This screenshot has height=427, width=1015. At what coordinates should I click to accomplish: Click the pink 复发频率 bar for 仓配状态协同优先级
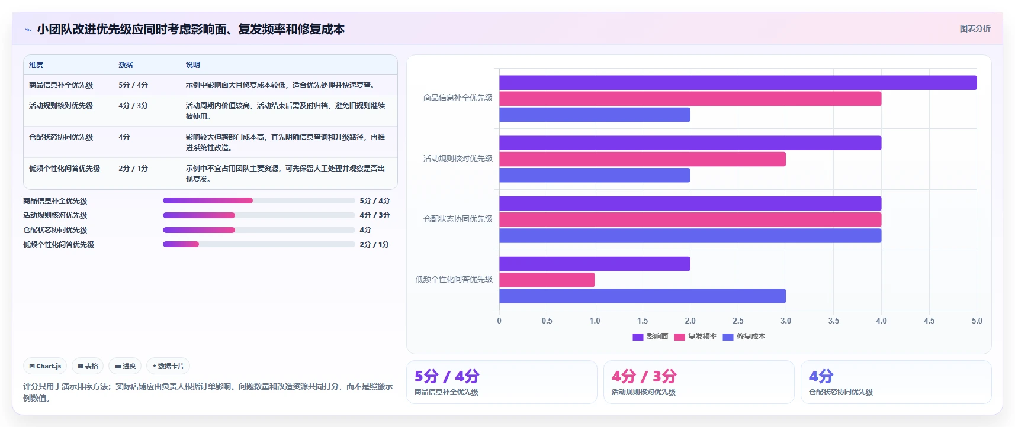[690, 219]
